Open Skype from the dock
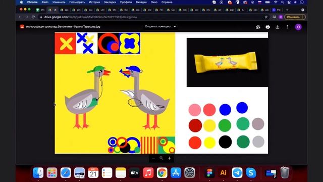 tap(251, 172)
